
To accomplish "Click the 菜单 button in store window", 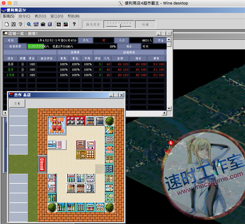I will click(17, 103).
